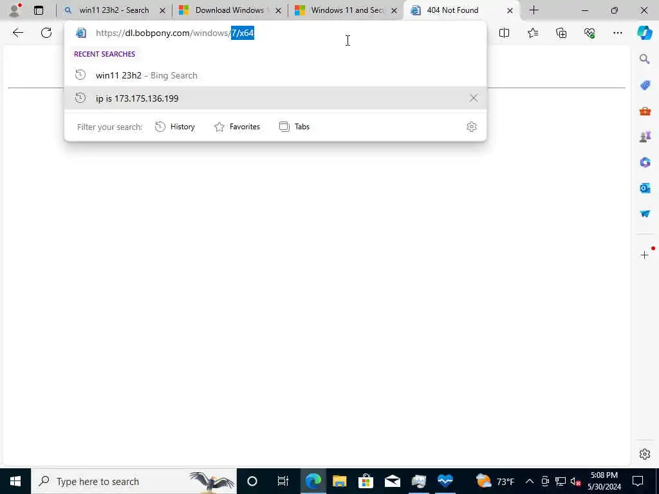
Task: Open sidebar Outlook icon
Action: pyautogui.click(x=645, y=188)
